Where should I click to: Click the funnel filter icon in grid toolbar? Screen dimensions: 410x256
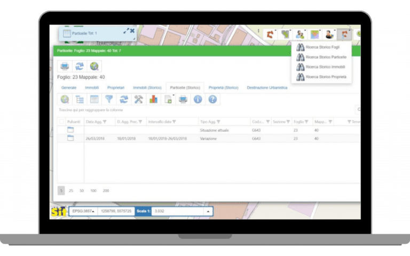pyautogui.click(x=109, y=99)
